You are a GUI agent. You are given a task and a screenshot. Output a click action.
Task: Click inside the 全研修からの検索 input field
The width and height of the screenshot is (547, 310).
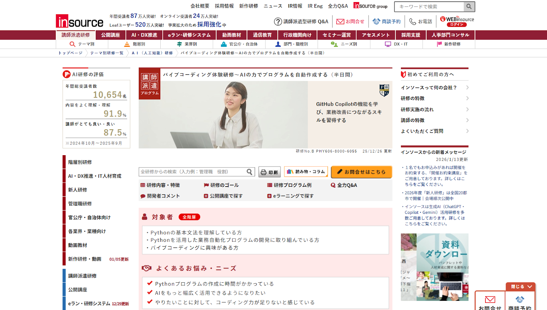(x=191, y=172)
